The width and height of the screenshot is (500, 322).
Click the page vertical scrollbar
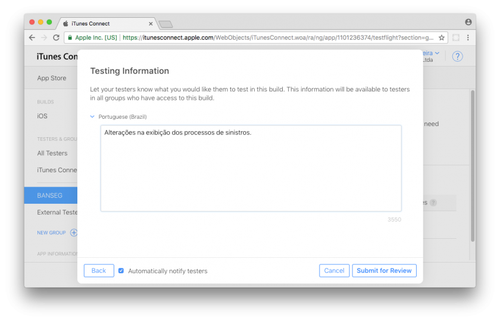pyautogui.click(x=473, y=166)
